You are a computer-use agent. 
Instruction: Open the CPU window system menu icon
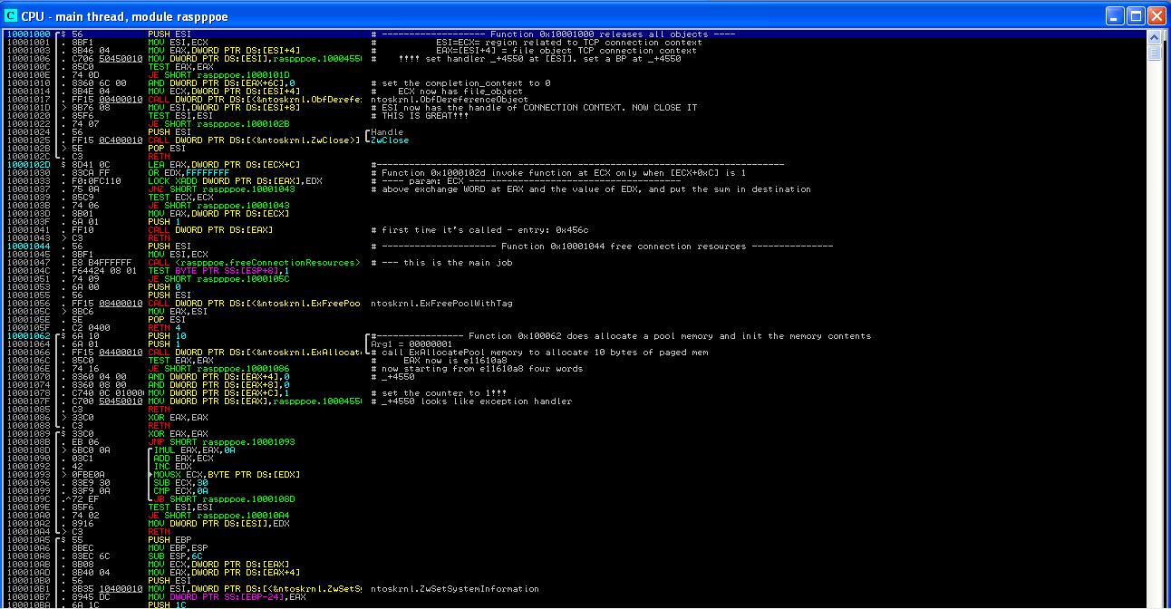click(x=11, y=16)
